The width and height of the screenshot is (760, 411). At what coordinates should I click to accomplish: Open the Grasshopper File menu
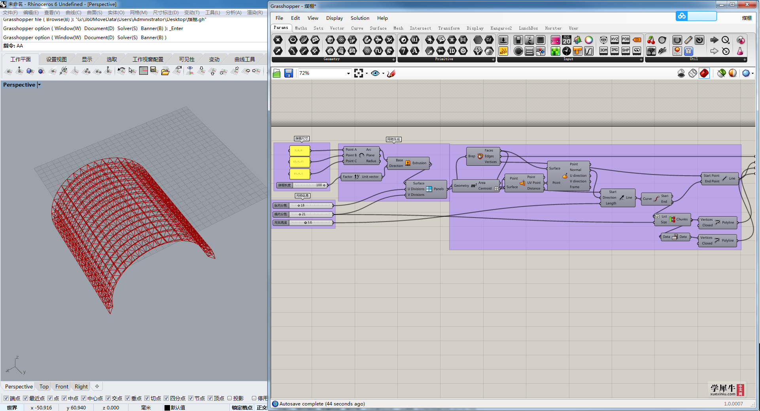point(279,18)
